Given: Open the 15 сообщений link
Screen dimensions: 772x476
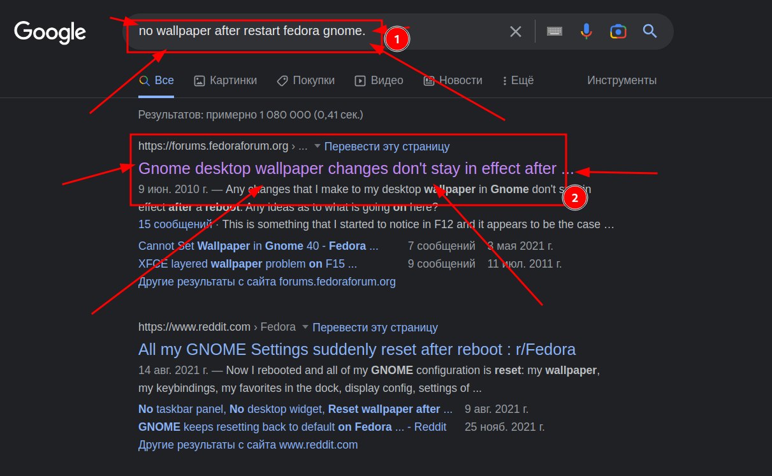Looking at the screenshot, I should (x=175, y=224).
